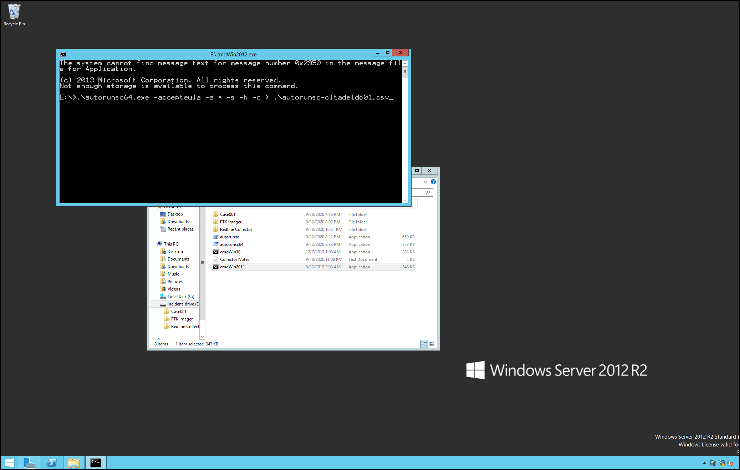Viewport: 740px width, 470px height.
Task: Launch Server Manager from the taskbar
Action: (29, 463)
